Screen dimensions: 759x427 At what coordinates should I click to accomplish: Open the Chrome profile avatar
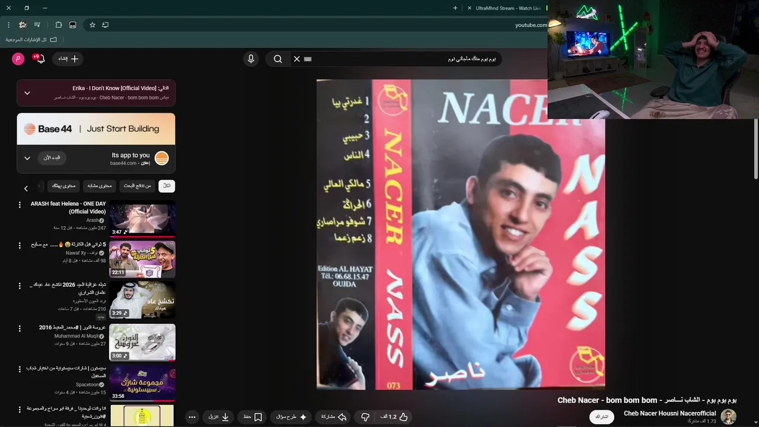point(23,25)
